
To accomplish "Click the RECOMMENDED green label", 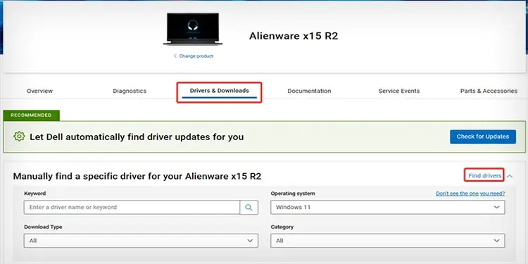I will pos(31,115).
